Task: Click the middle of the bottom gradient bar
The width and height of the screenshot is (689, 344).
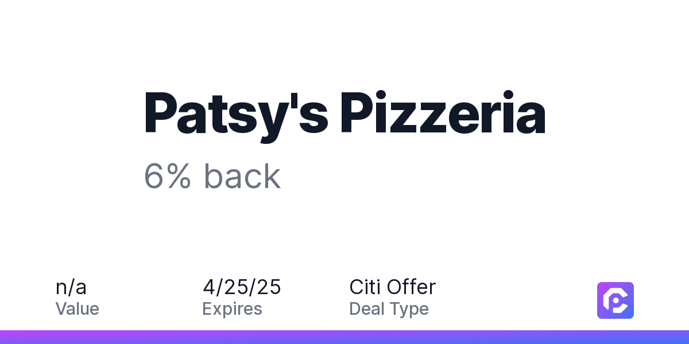Action: tap(344, 337)
